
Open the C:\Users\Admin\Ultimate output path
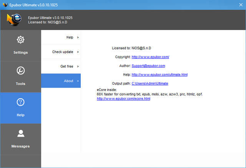[150, 83]
